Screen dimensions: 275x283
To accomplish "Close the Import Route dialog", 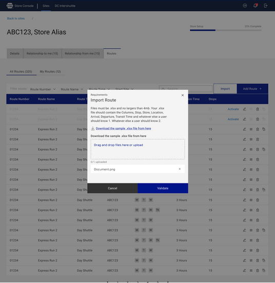I will (183, 95).
